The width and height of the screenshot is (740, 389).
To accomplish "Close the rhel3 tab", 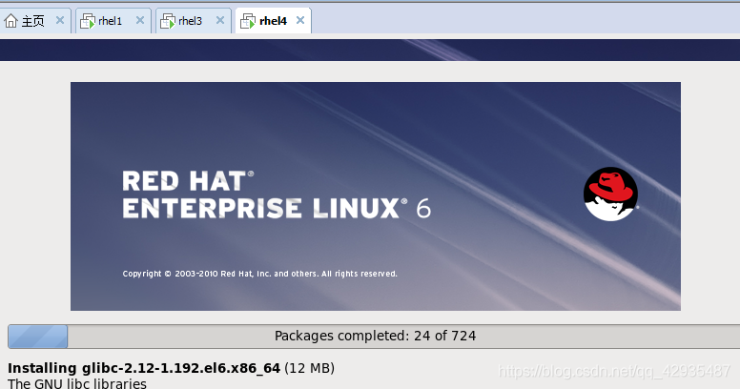I will [x=220, y=20].
